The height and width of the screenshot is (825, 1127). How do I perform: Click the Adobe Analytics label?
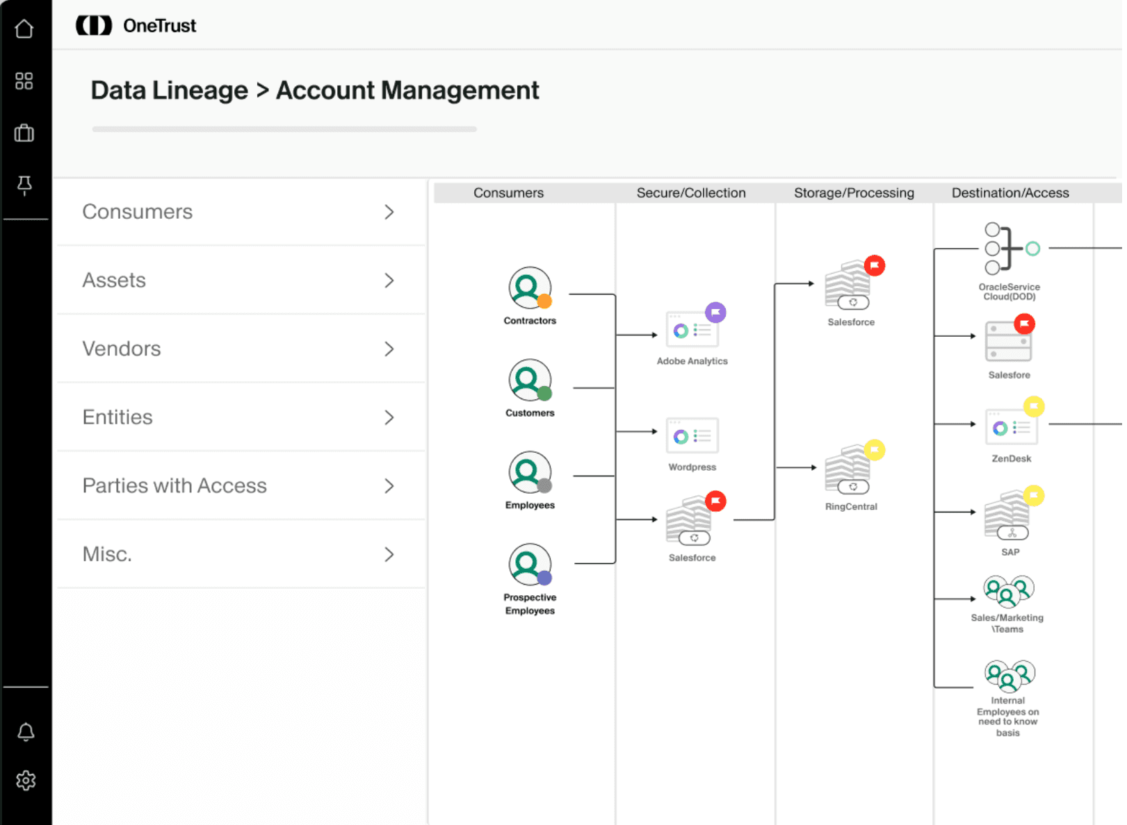692,361
